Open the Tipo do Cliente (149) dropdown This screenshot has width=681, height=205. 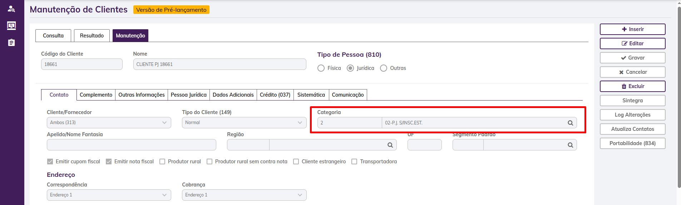point(244,123)
